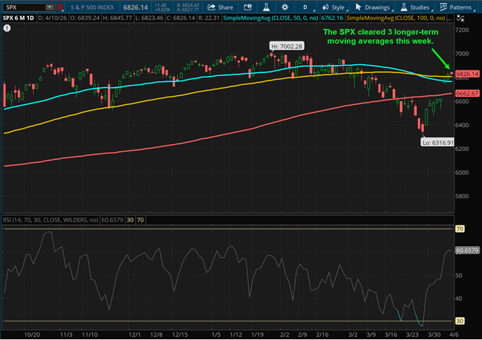The width and height of the screenshot is (482, 340).
Task: Click the SPX 6 M 1D chart label
Action: coord(18,18)
